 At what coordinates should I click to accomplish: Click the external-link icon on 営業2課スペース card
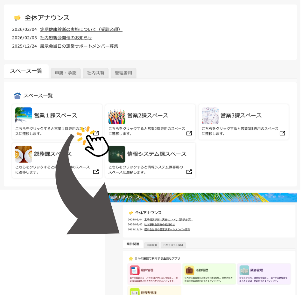coord(189,133)
